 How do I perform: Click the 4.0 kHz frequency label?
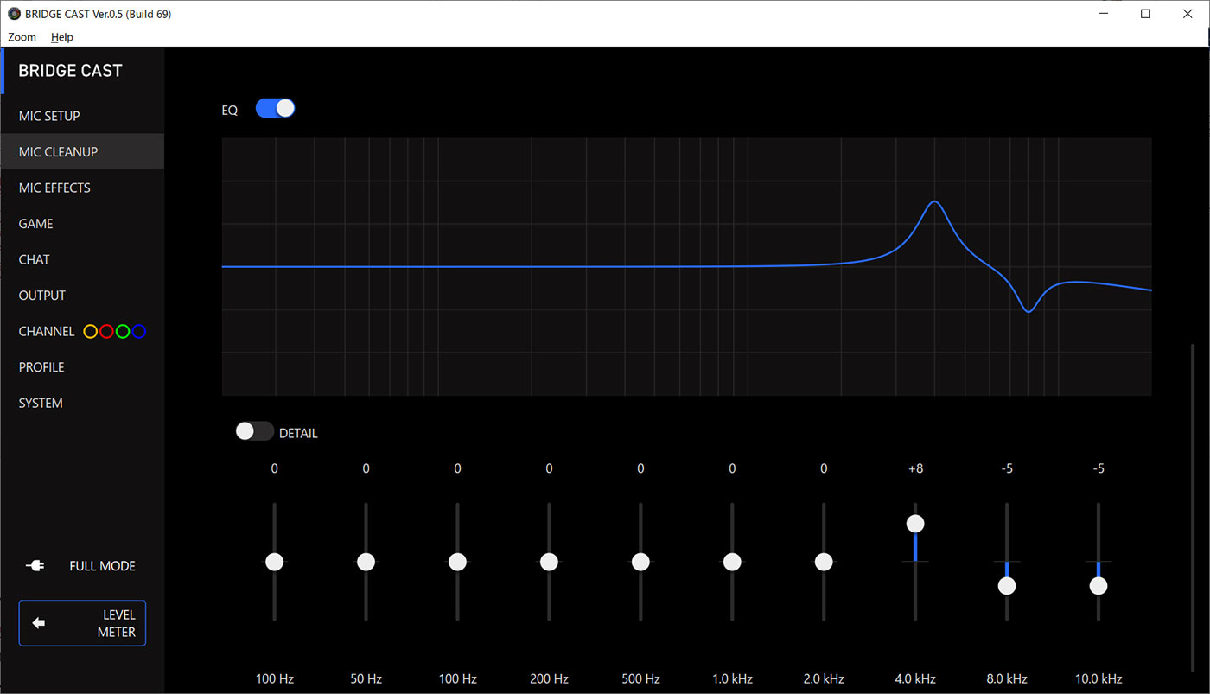(x=915, y=678)
